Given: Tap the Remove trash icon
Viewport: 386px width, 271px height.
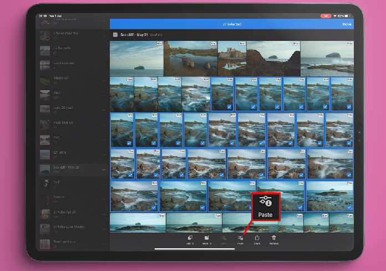Looking at the screenshot, I should tap(274, 238).
